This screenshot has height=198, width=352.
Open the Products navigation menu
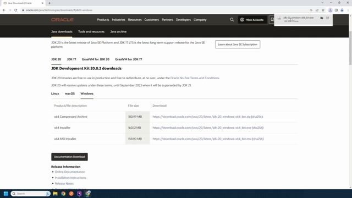point(103,20)
